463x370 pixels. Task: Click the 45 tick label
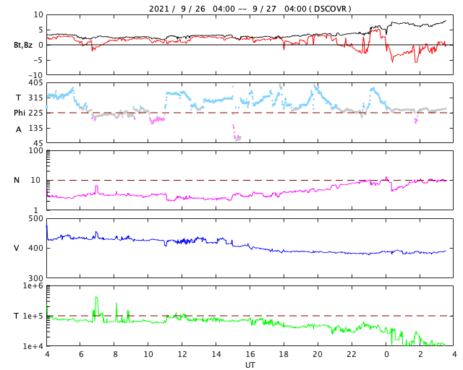tap(38, 143)
